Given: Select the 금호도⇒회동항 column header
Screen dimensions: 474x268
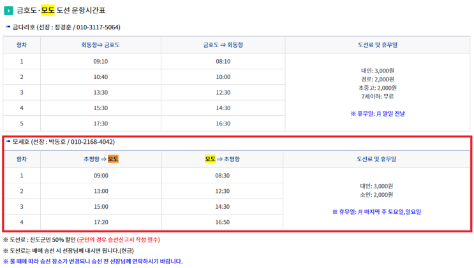Looking at the screenshot, I should (223, 45).
